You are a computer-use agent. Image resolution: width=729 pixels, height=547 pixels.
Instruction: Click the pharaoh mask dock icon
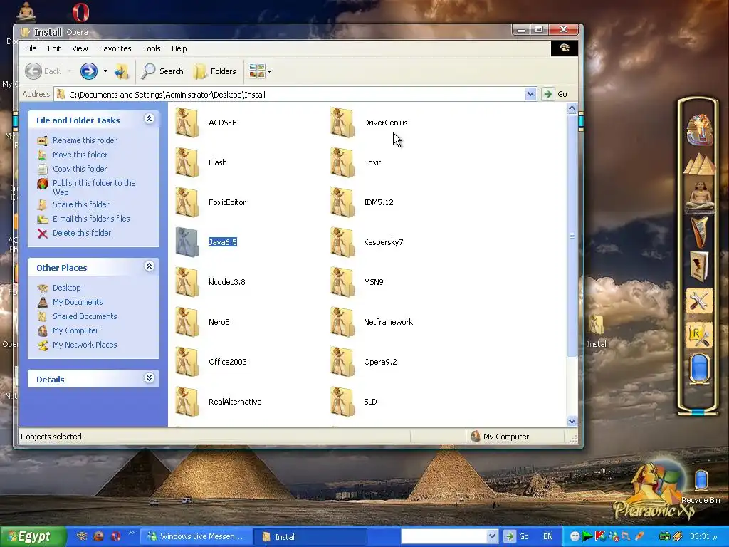point(699,130)
